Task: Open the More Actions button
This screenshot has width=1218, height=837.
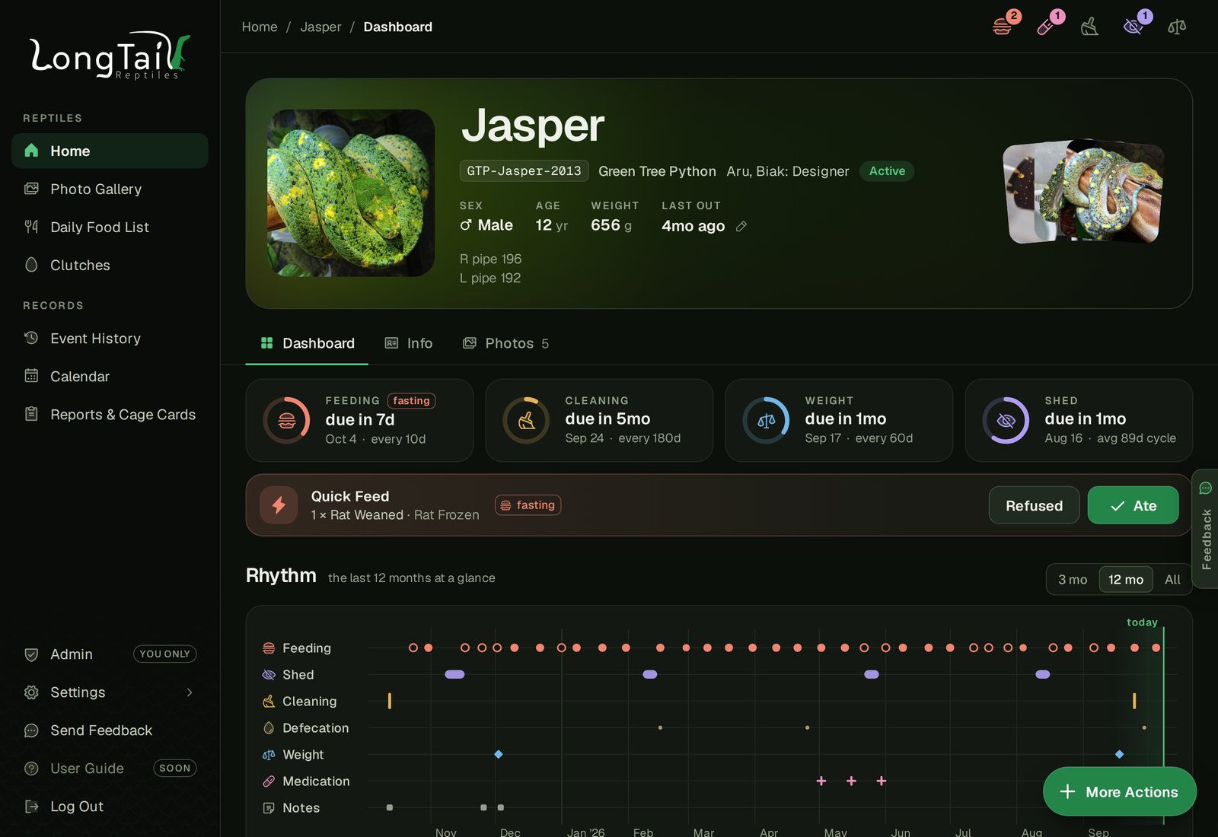Action: tap(1119, 791)
